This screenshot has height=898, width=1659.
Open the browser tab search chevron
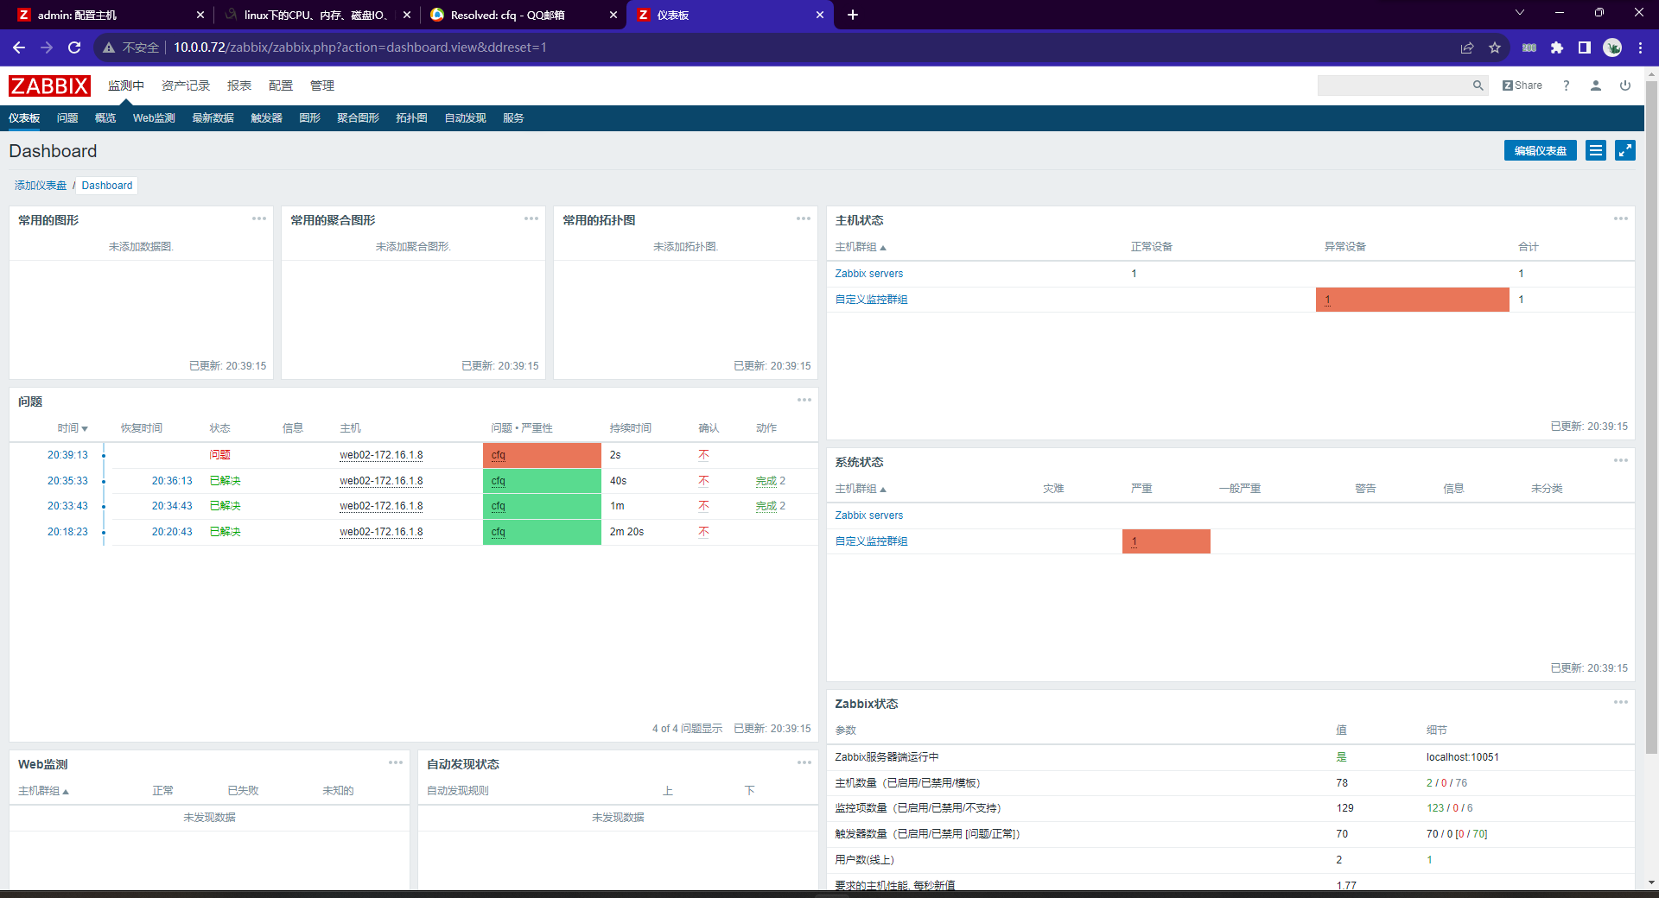point(1520,13)
